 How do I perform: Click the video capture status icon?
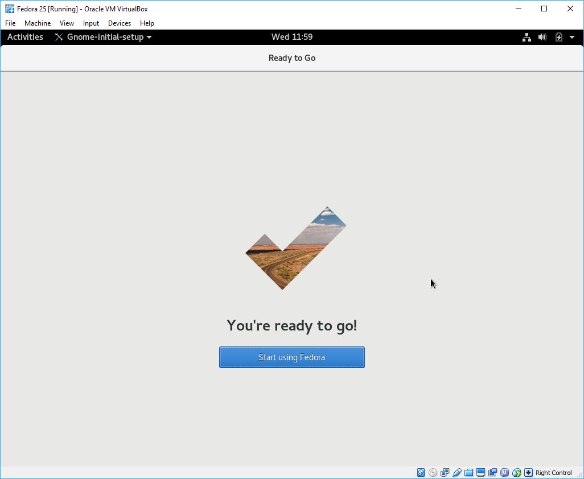492,473
